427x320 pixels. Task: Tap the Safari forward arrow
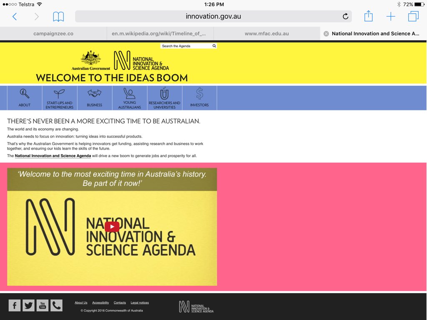(x=37, y=17)
